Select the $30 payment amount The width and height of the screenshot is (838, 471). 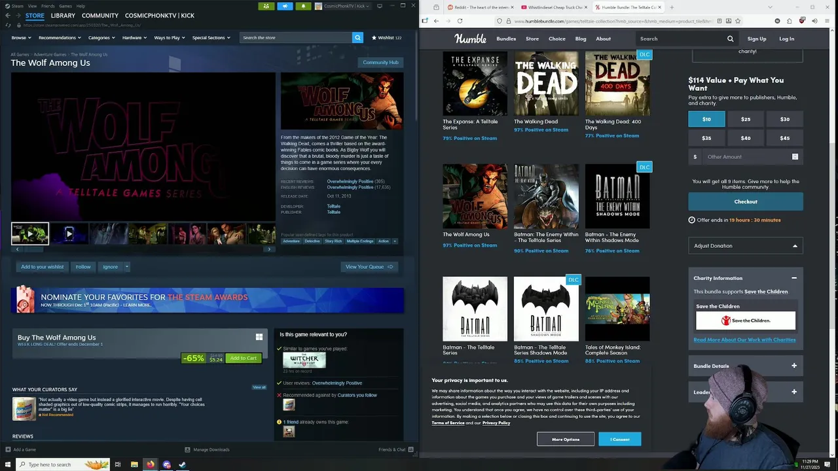(x=785, y=119)
